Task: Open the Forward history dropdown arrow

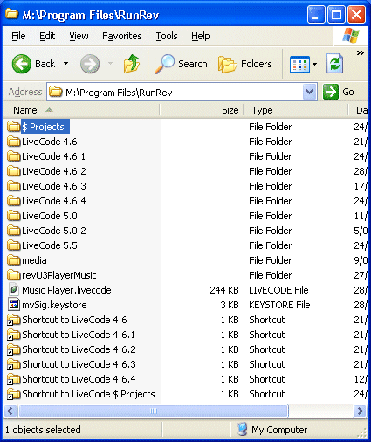Action: click(x=110, y=63)
